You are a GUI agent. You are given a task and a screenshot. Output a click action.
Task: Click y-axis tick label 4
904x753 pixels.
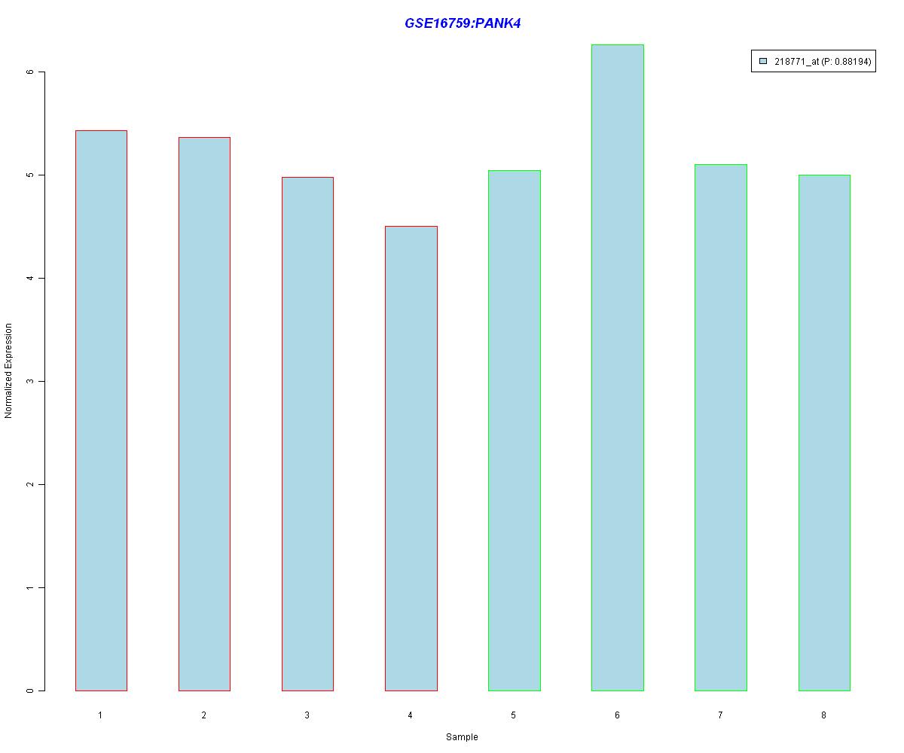tap(31, 278)
